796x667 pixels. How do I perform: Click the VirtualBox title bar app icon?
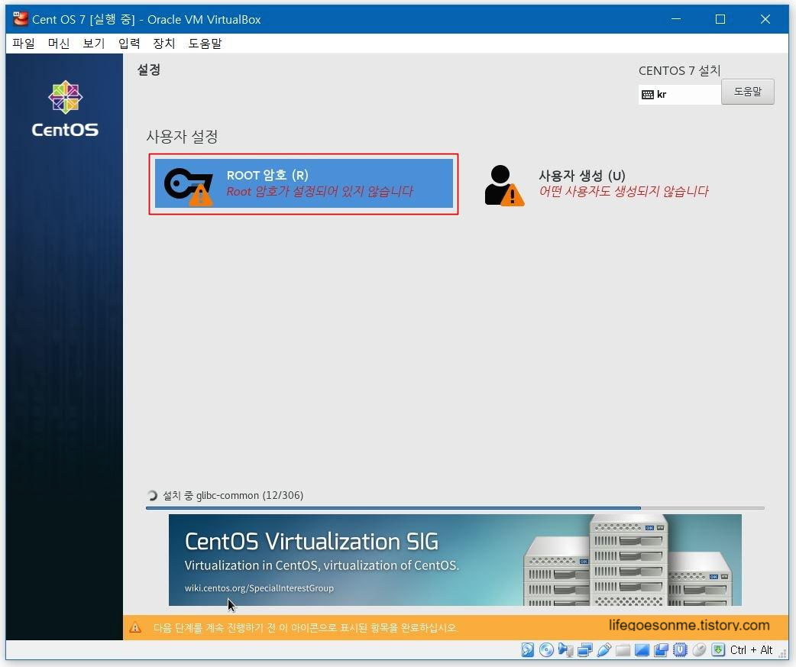pos(21,19)
